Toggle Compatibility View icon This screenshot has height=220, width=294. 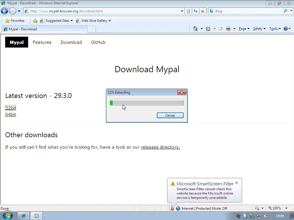(x=188, y=11)
